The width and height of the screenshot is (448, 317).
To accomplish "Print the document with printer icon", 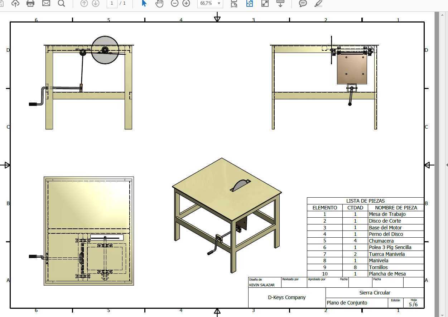I will [30, 3].
